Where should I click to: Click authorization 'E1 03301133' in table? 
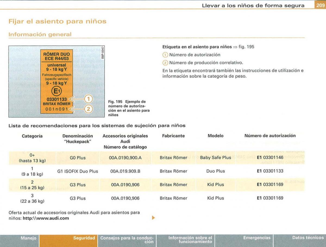[270, 171]
